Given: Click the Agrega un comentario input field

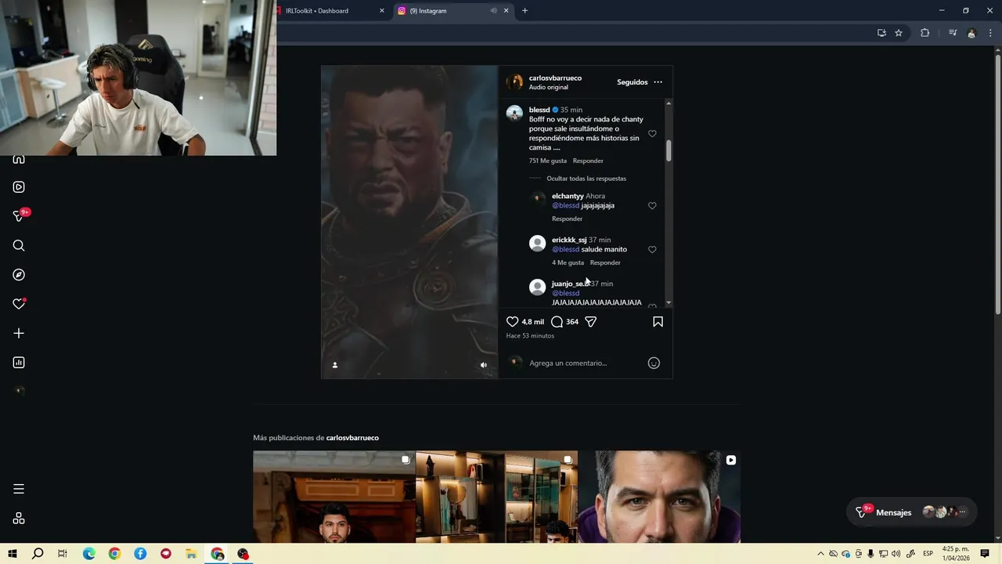Looking at the screenshot, I should tap(583, 363).
